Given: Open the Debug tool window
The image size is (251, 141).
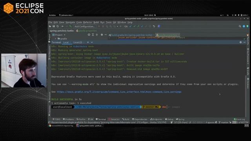Looking at the screenshot, I should [169, 119].
